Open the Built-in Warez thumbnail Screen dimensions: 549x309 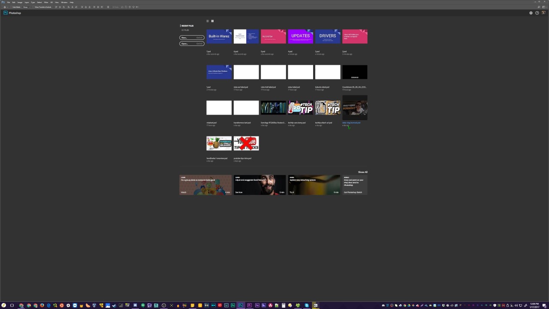219,36
